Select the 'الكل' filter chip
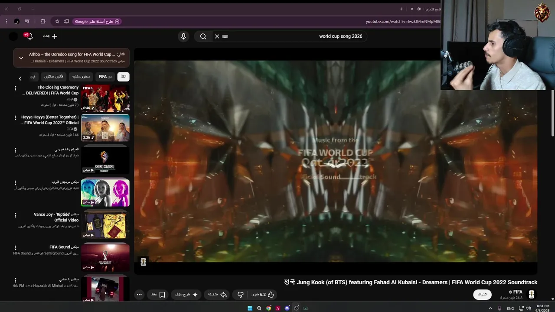Viewport: 555px width, 312px height. click(123, 77)
